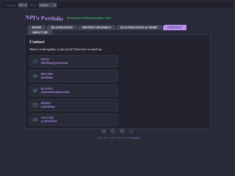Viewport: 235px width, 176px height.
Task: Open Bluesky from footer butterfly icon
Action: 104,131
